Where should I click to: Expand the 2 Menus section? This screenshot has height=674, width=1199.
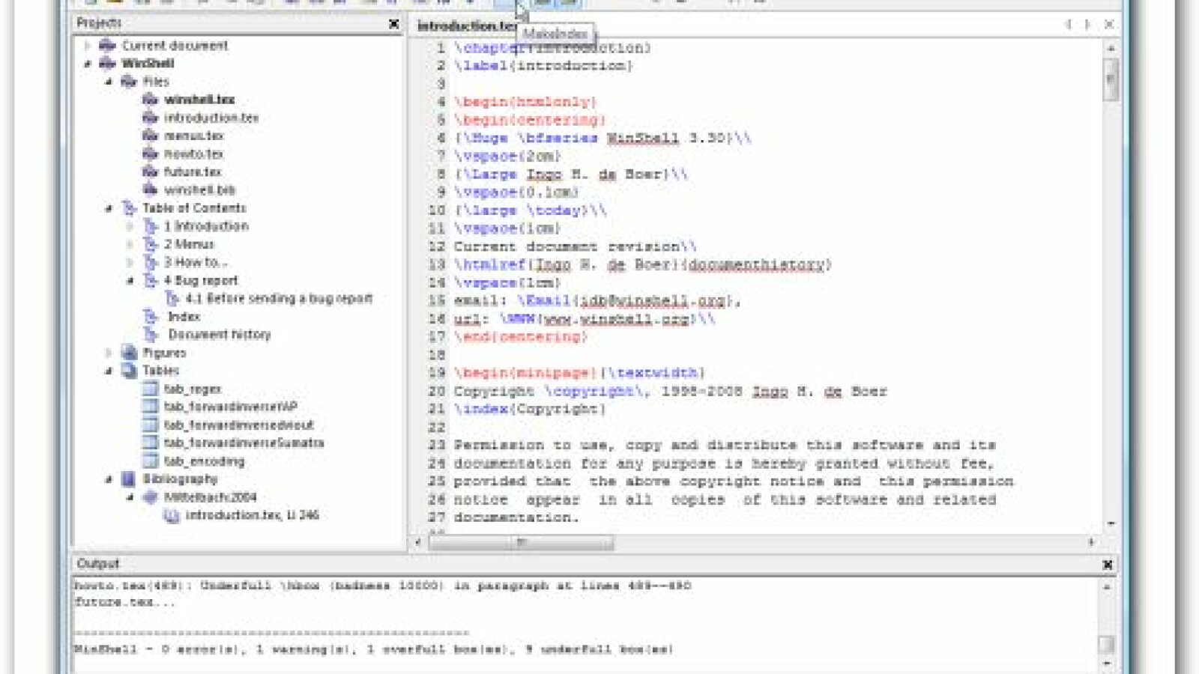(x=130, y=244)
